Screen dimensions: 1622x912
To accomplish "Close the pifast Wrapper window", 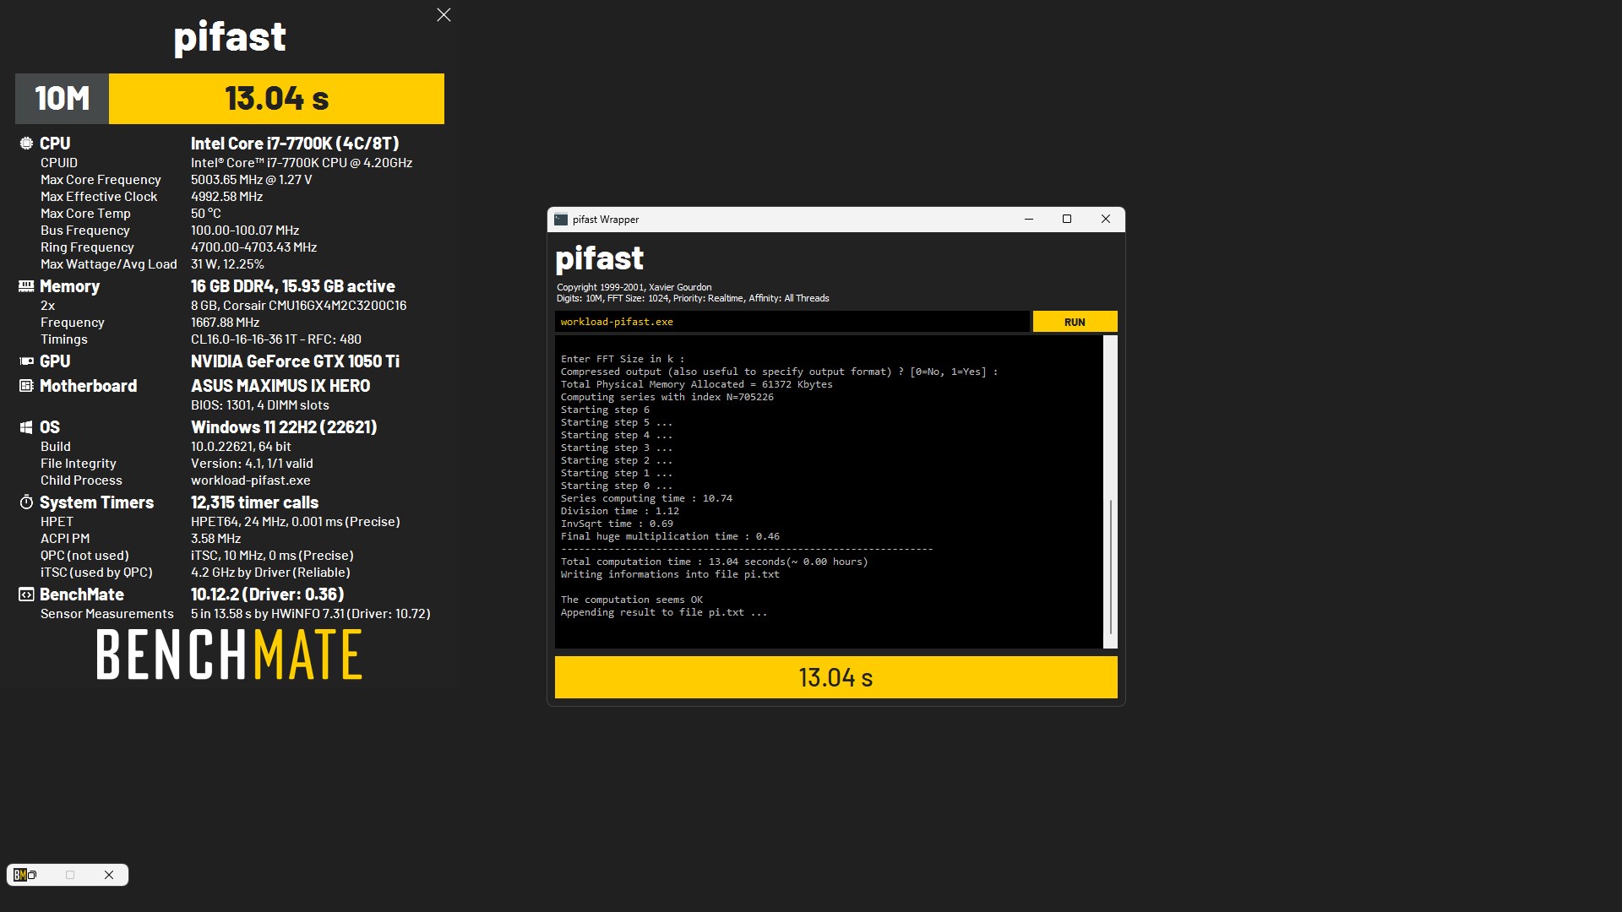I will (x=1106, y=220).
